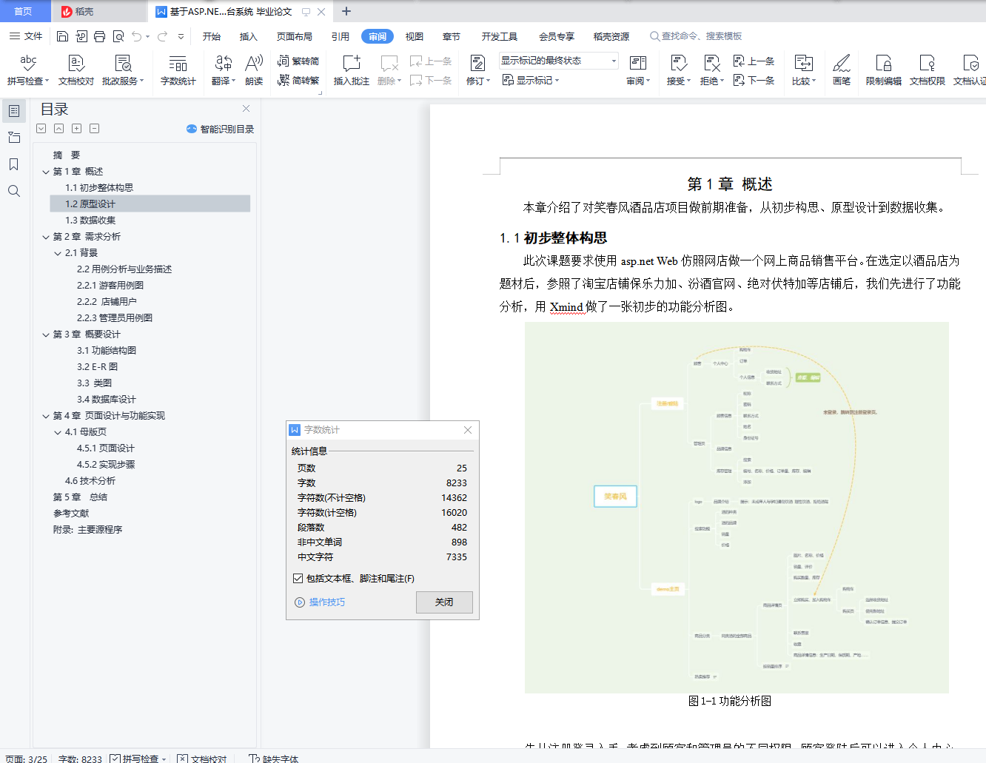Switch to the 视图 ribbon tab
986x763 pixels.
[415, 36]
